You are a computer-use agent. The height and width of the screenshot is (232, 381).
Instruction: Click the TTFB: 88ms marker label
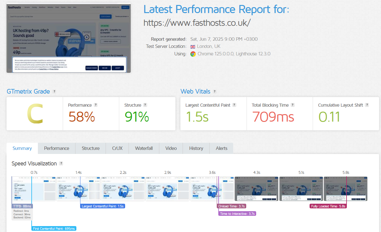(x=22, y=206)
